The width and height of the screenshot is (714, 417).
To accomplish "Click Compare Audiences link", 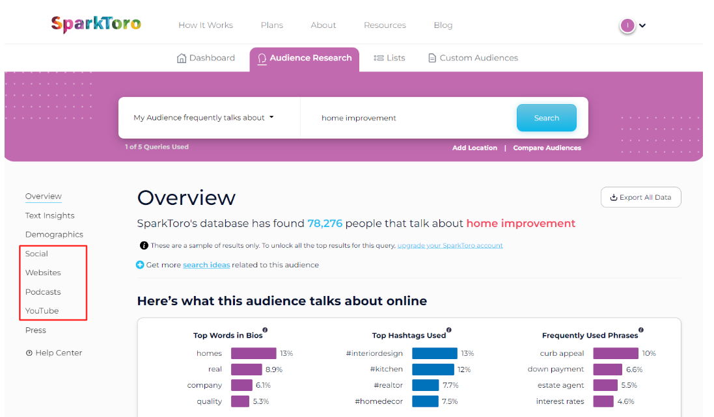I will 547,148.
